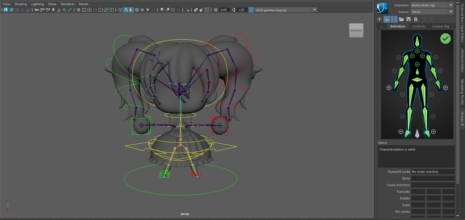The height and width of the screenshot is (220, 465).
Task: Click the Wireframe display cube icon
Action: coord(120,10)
